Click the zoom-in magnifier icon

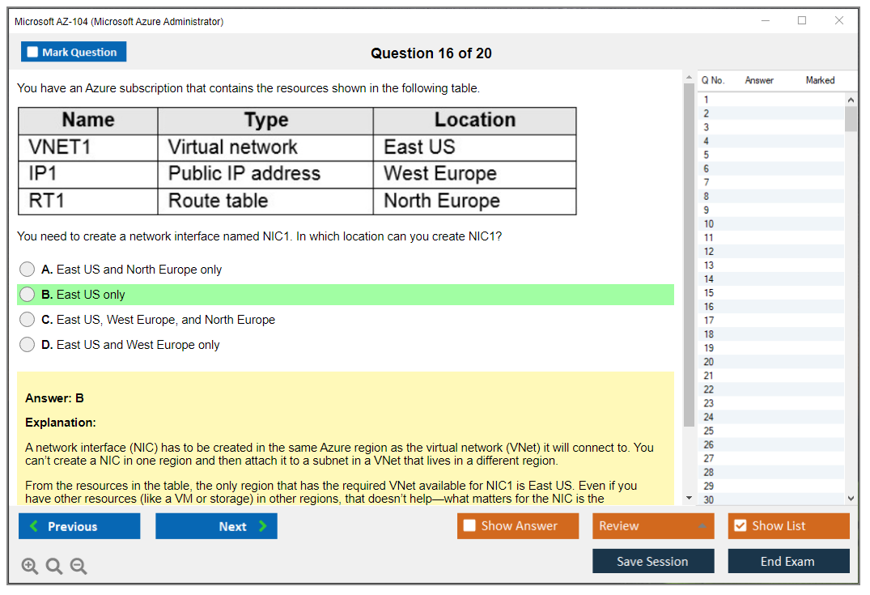30,565
